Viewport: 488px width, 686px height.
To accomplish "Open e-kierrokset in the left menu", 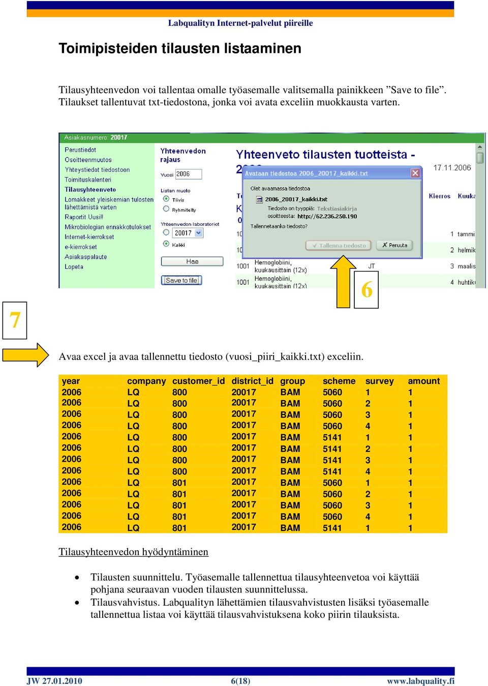I will 80,247.
